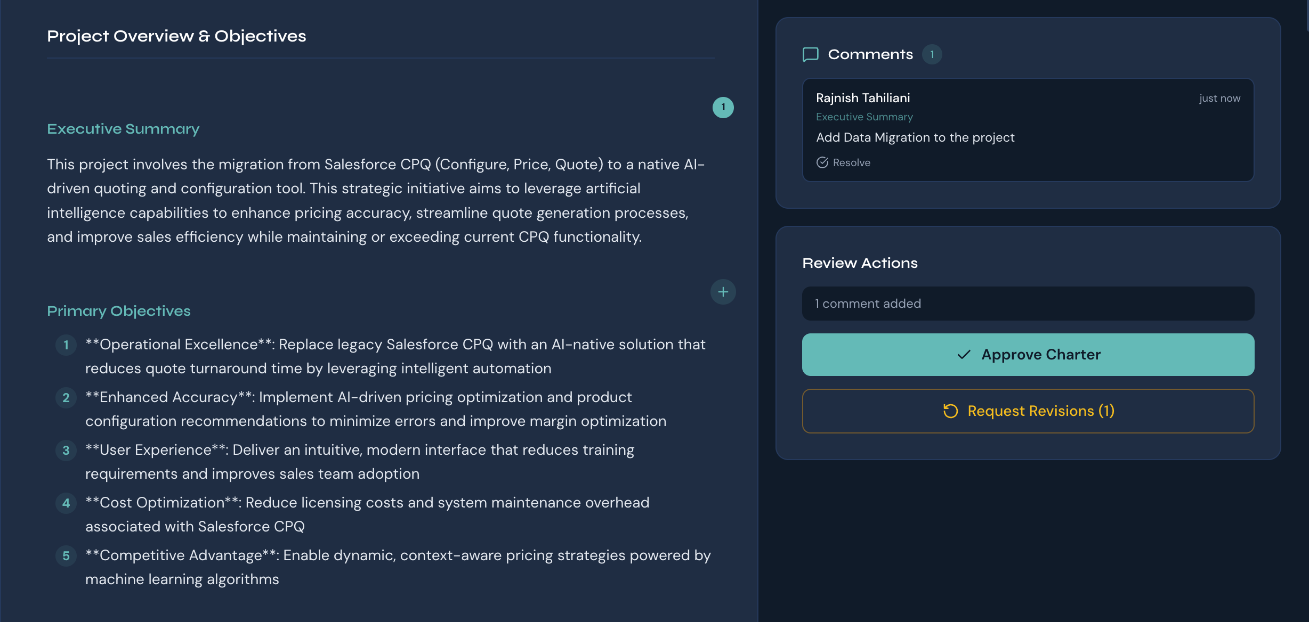Image resolution: width=1309 pixels, height=622 pixels.
Task: Jump to Executive Summary tag in the comment
Action: [x=864, y=117]
